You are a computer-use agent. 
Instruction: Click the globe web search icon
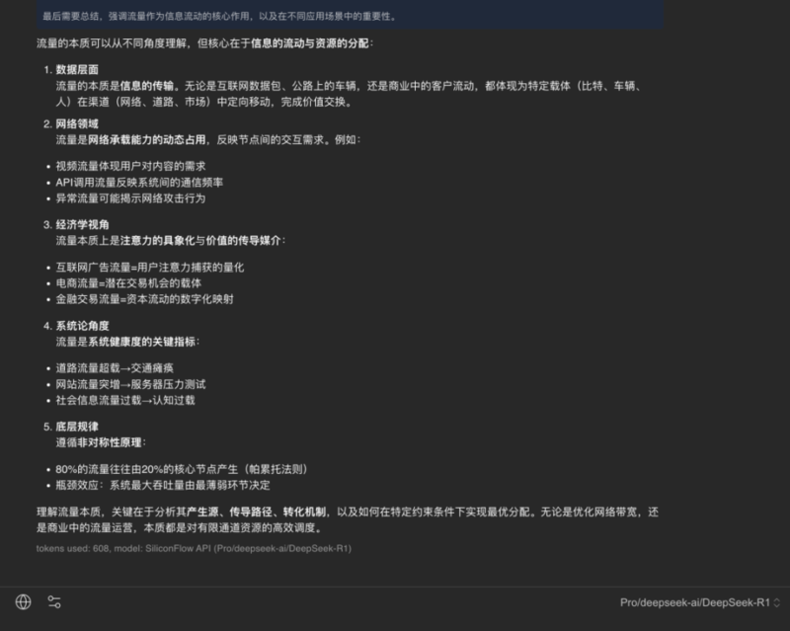click(24, 601)
